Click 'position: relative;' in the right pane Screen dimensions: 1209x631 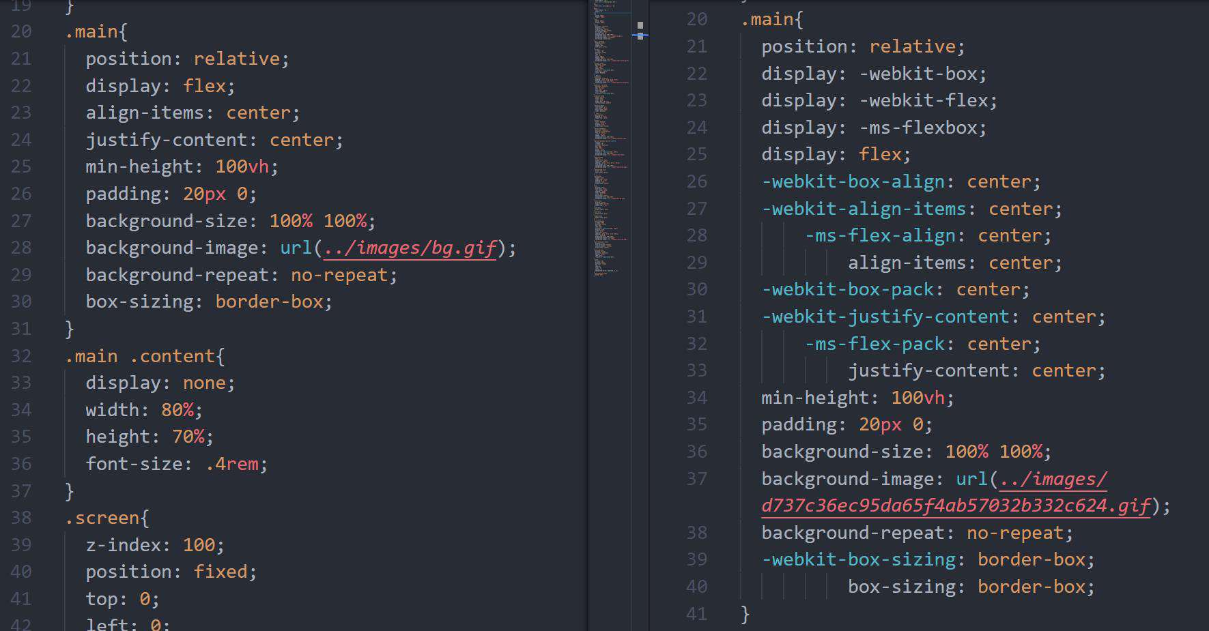point(864,46)
